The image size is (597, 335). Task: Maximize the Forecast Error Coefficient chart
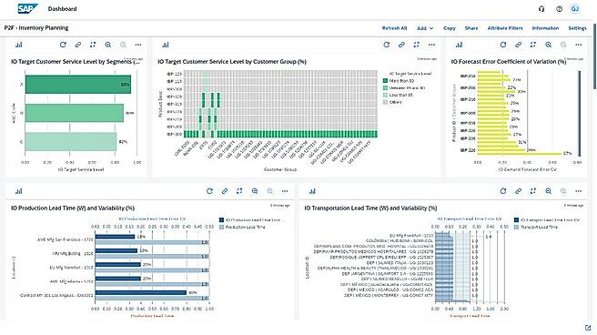pyautogui.click(x=533, y=45)
